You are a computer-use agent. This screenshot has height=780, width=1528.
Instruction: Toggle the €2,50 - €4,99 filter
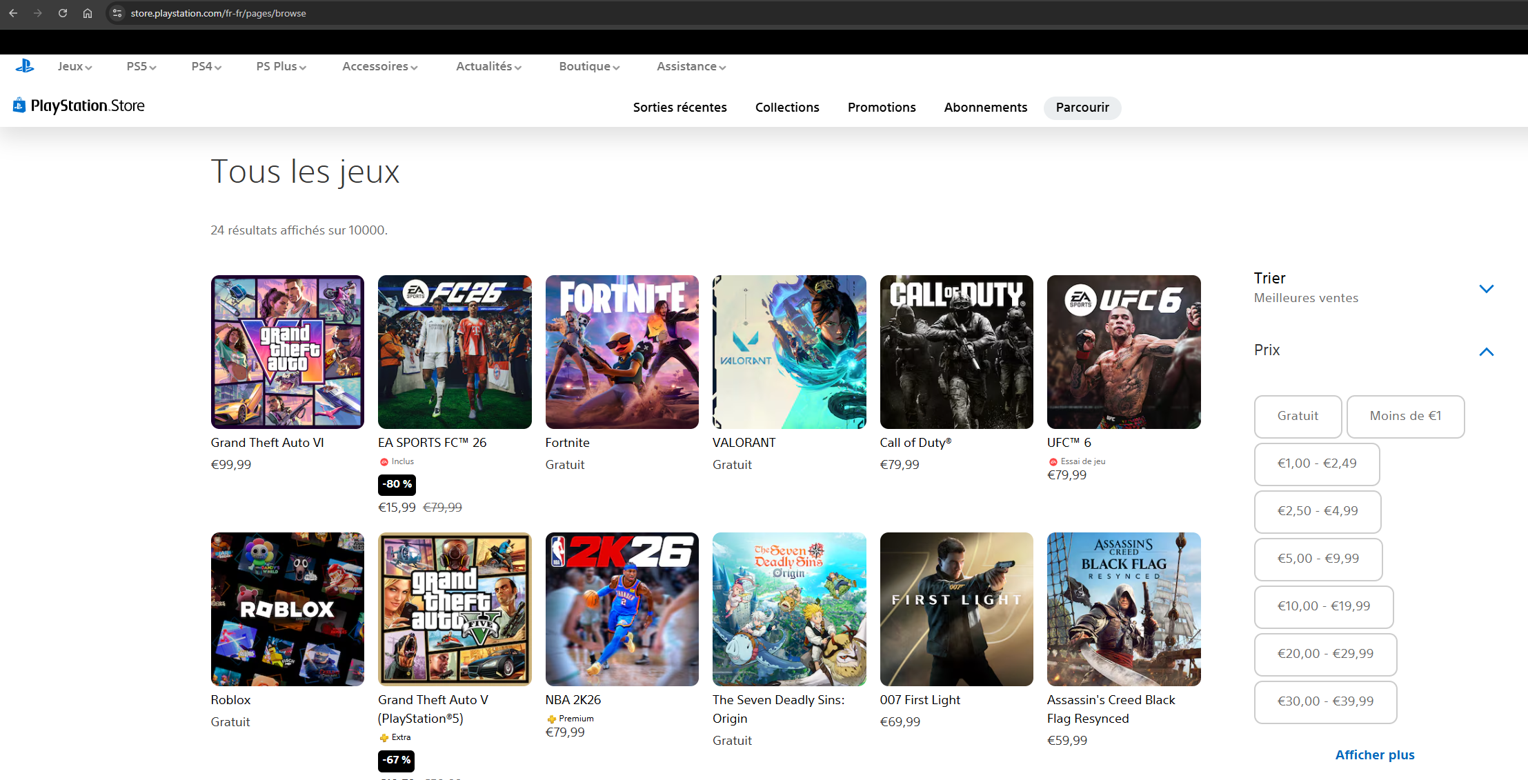click(x=1318, y=511)
